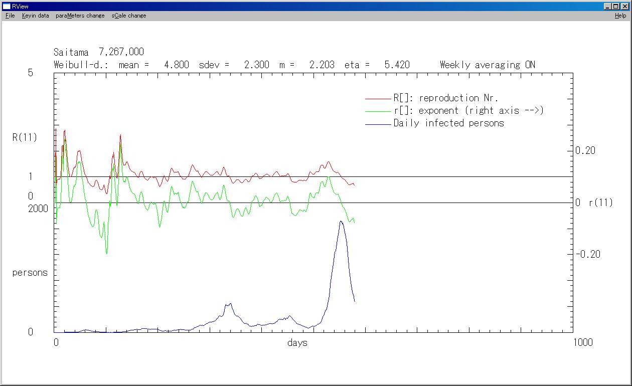Minimize the RView window
Screen dimensions: 632x386
(x=608, y=7)
